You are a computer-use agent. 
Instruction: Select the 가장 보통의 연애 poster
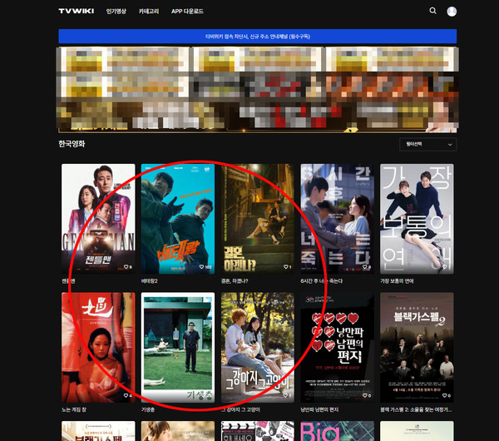pos(417,219)
